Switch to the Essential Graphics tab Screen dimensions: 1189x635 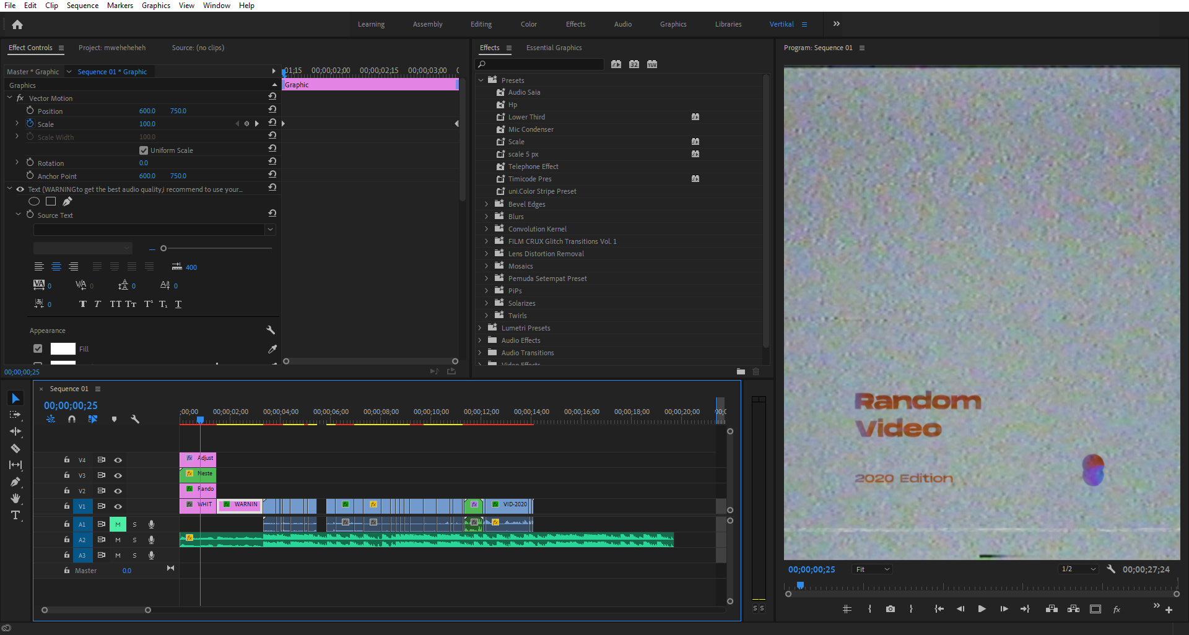(x=554, y=48)
